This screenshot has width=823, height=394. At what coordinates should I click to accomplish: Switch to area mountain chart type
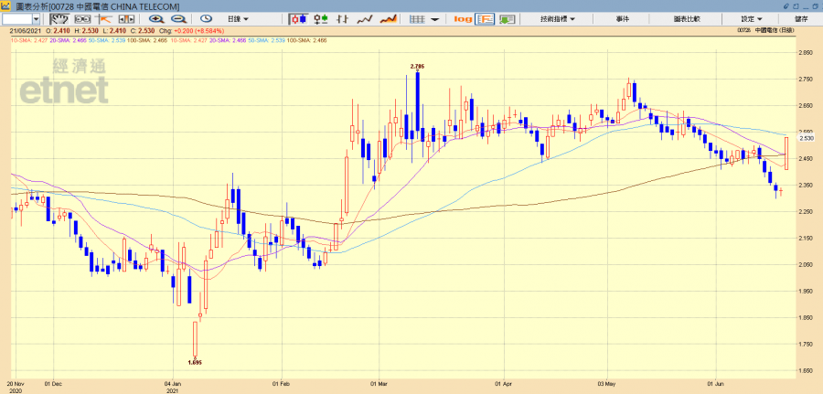[388, 19]
